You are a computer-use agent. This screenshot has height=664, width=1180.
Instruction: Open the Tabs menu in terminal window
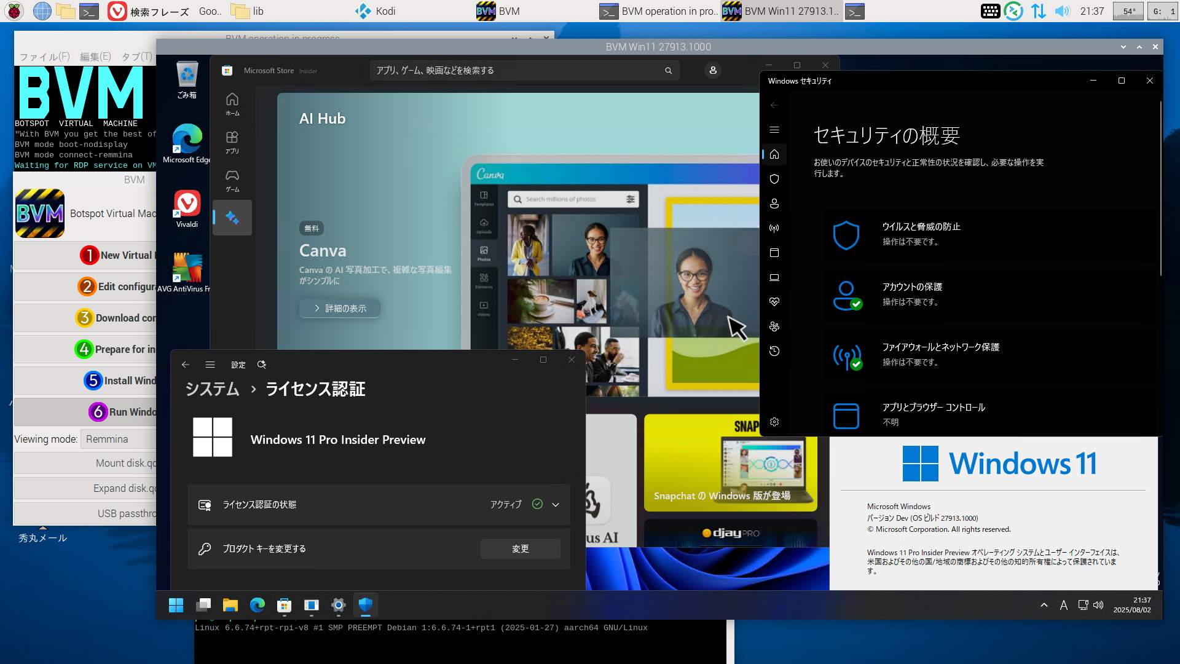pyautogui.click(x=136, y=57)
